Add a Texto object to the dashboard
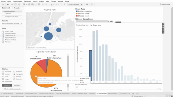Viewport: 173px width, 97px height. click(x=5, y=77)
